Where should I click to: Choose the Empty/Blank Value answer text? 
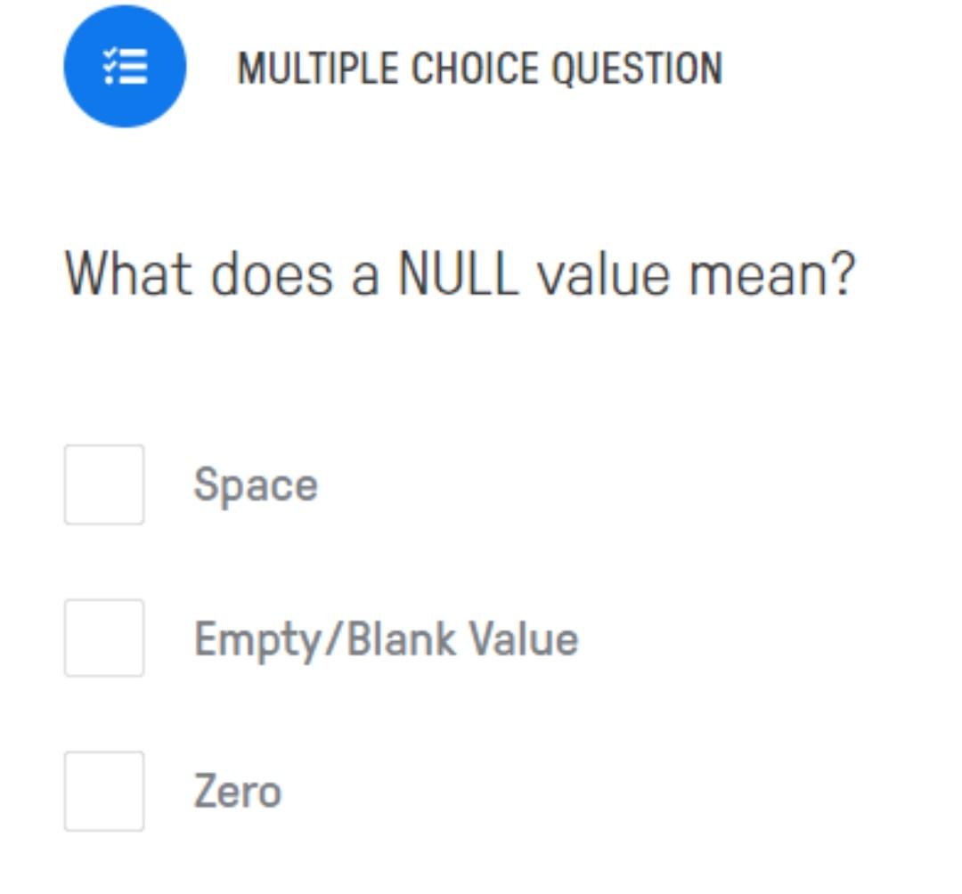[386, 640]
